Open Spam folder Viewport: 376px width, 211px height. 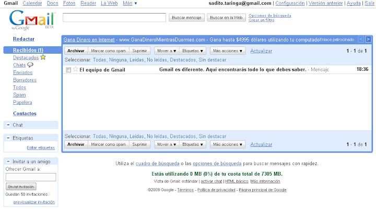pyautogui.click(x=19, y=95)
